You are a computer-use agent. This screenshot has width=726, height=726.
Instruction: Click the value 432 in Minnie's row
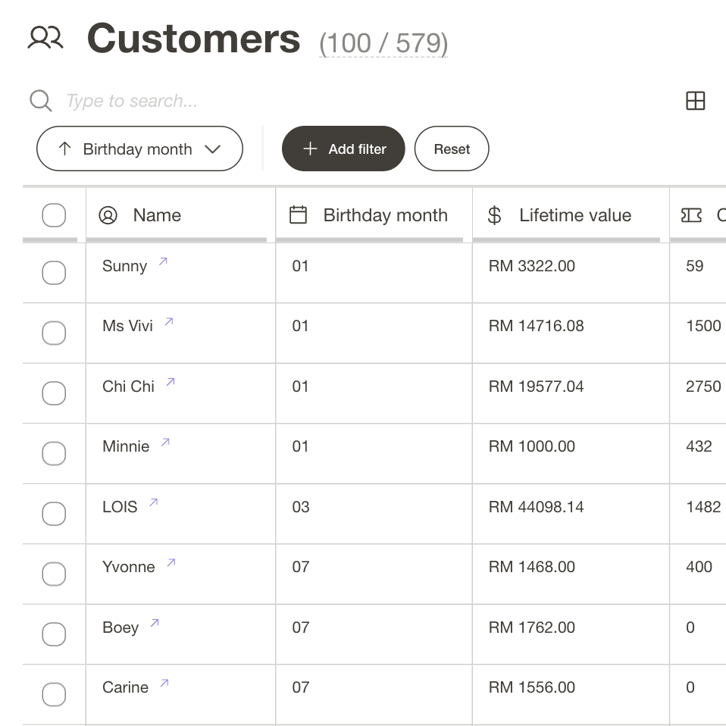point(699,446)
